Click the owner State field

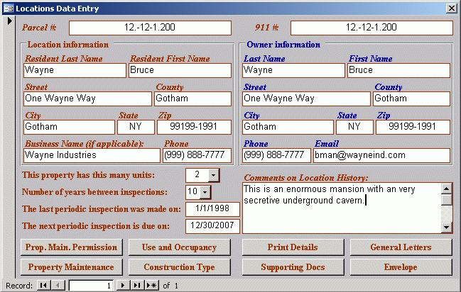coord(354,127)
